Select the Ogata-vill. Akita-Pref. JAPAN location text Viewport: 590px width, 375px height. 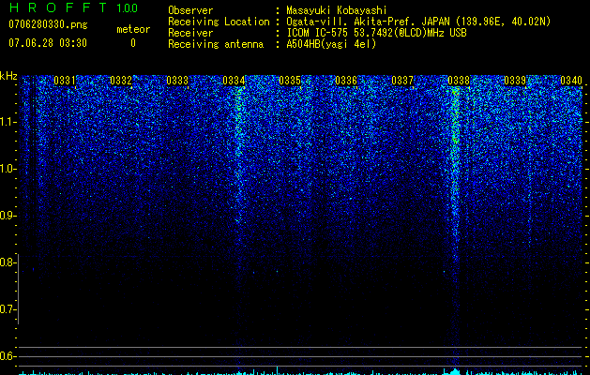coord(418,22)
